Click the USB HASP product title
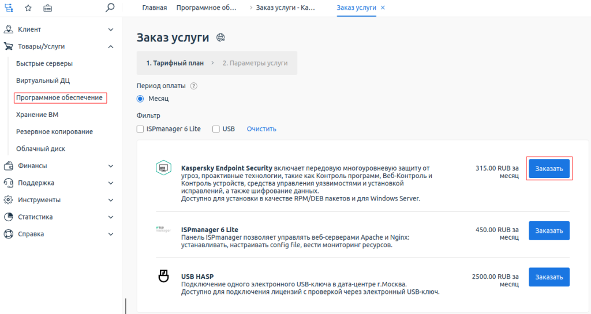Viewport: 591px width, 314px height. tap(197, 277)
